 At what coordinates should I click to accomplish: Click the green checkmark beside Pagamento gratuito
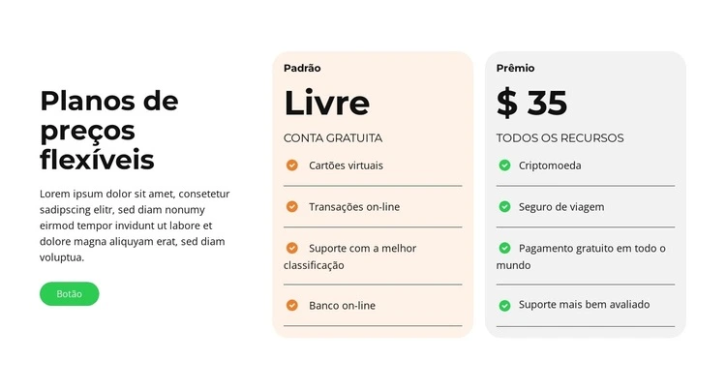(504, 249)
